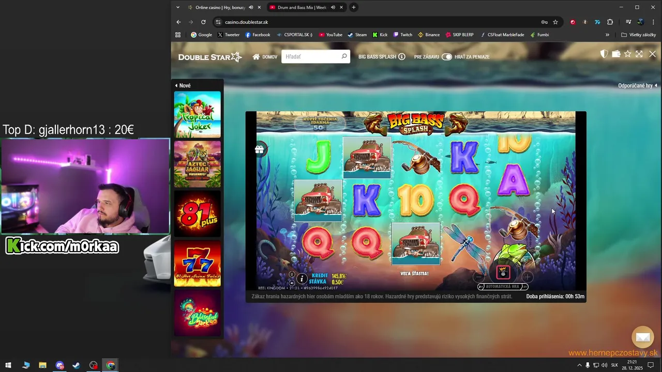
Task: Open saved passwords key icon
Action: 544,22
